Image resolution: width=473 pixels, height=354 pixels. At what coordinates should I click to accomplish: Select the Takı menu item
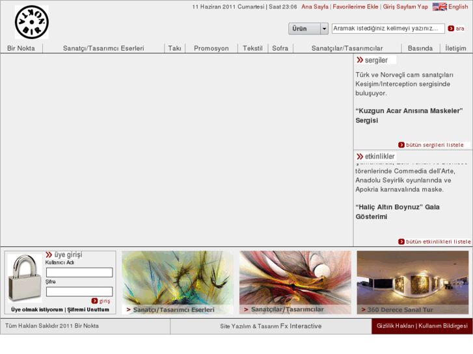pos(174,48)
